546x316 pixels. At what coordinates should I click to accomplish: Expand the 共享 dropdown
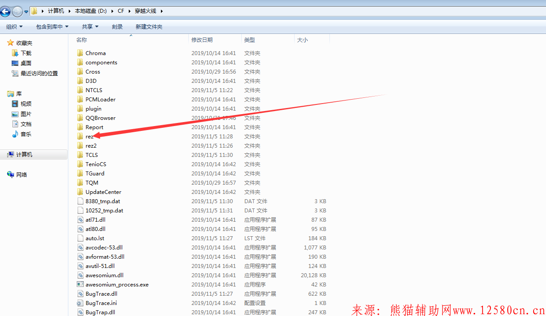[x=89, y=26]
